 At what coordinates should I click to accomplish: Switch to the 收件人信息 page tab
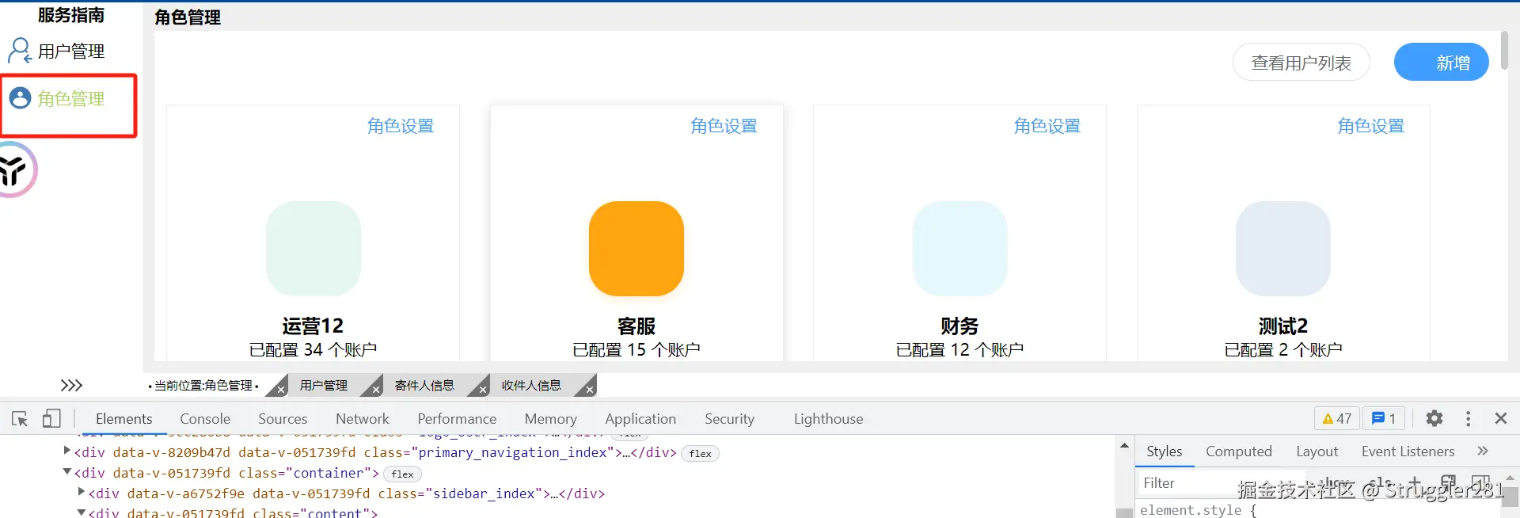tap(531, 385)
